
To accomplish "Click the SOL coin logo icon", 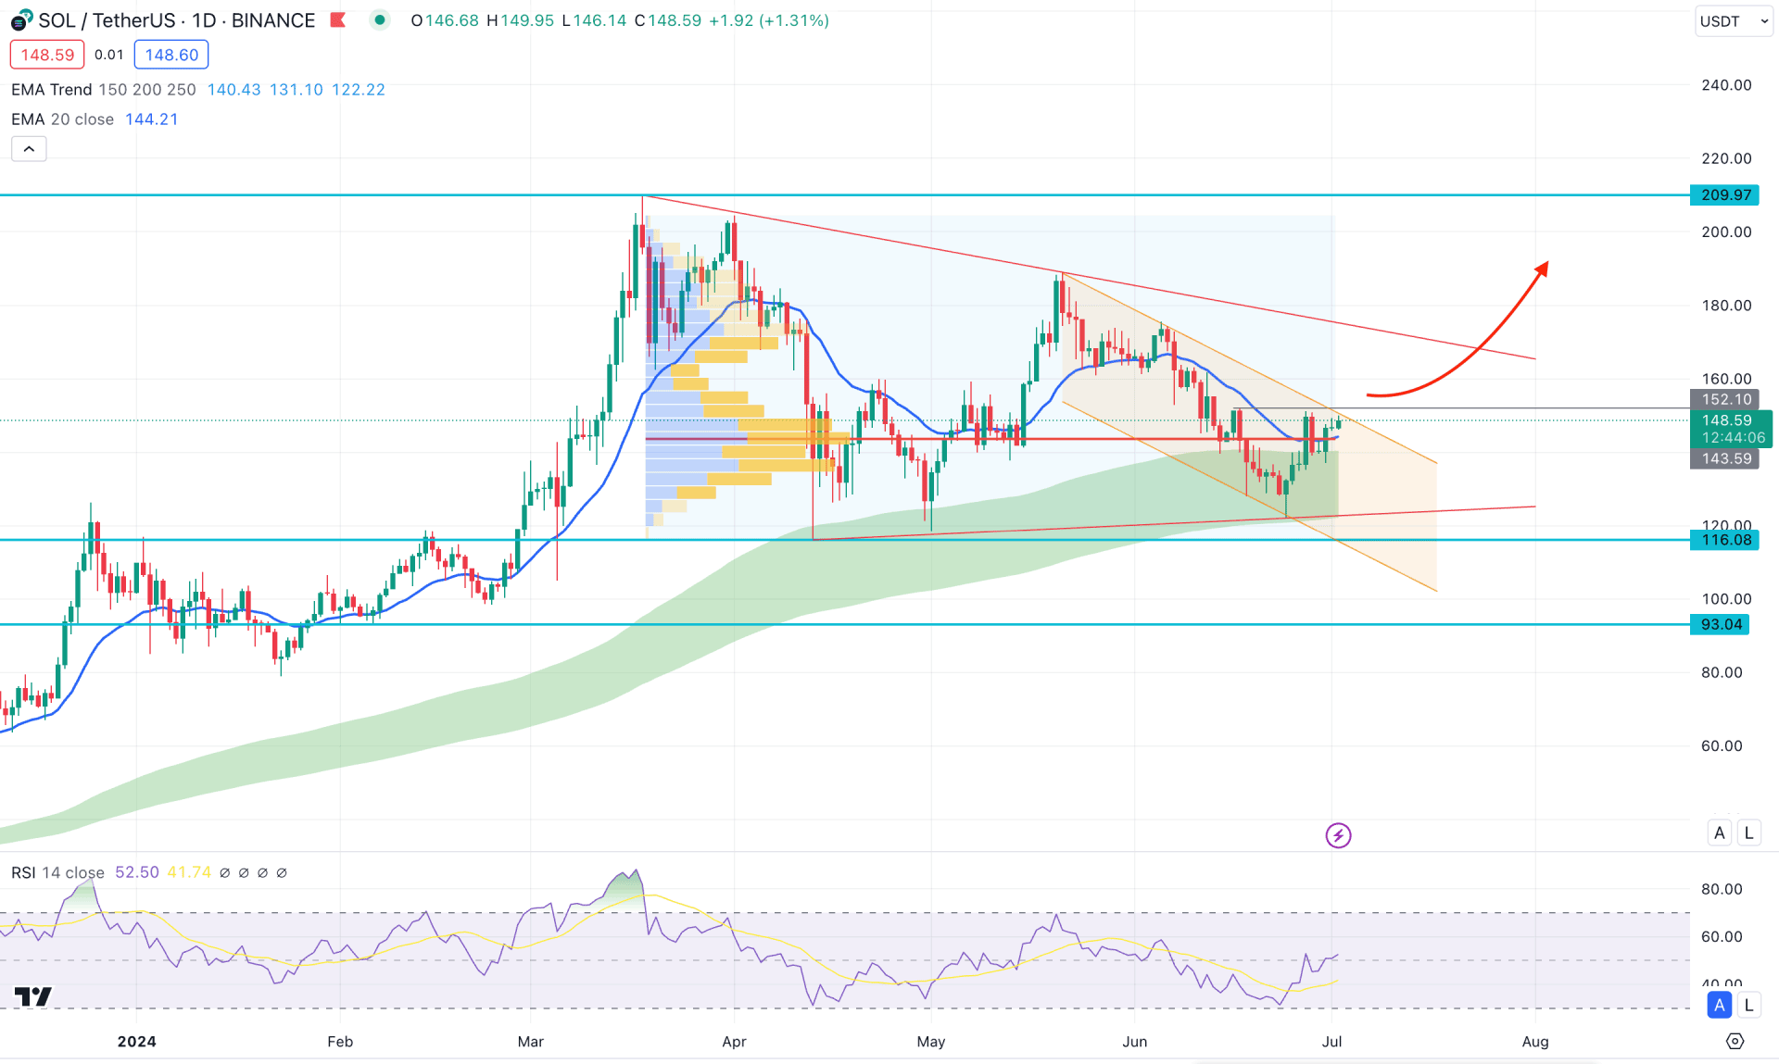I will pos(21,20).
